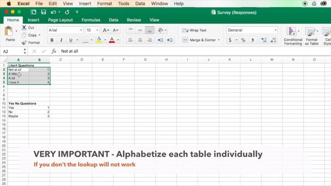The width and height of the screenshot is (331, 186).
Task: Align text to middle vertically
Action: click(140, 30)
